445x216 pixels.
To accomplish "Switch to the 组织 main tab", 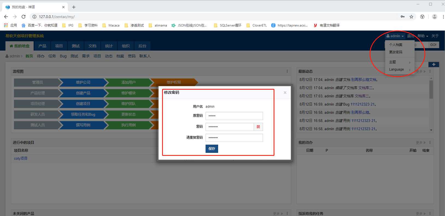I will (126, 46).
